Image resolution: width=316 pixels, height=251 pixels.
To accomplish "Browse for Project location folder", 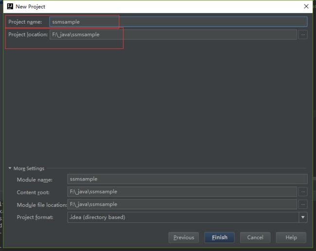I will [x=303, y=34].
